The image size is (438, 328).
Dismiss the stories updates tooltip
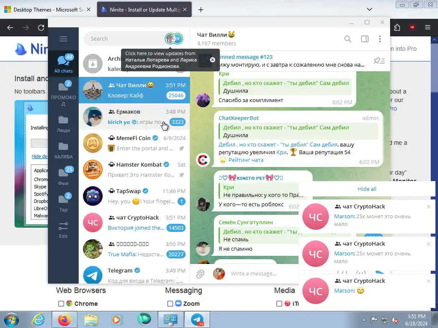click(x=213, y=60)
